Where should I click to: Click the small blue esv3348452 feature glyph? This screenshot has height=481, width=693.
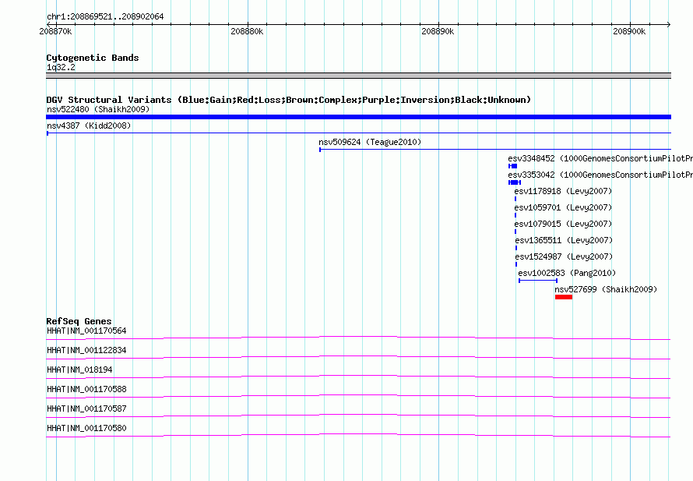(x=512, y=166)
